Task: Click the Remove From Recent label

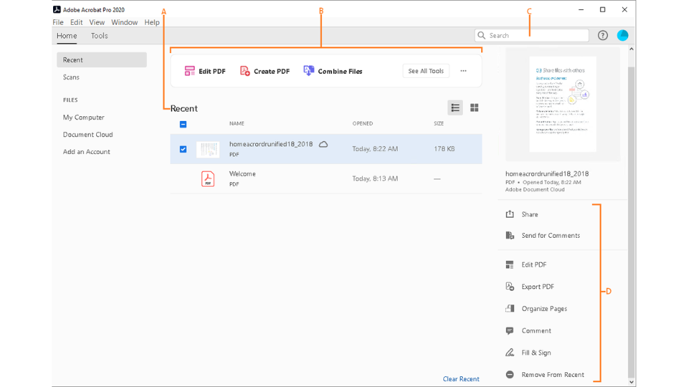Action: pos(553,375)
